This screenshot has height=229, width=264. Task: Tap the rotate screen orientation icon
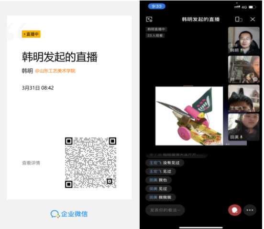[239, 19]
